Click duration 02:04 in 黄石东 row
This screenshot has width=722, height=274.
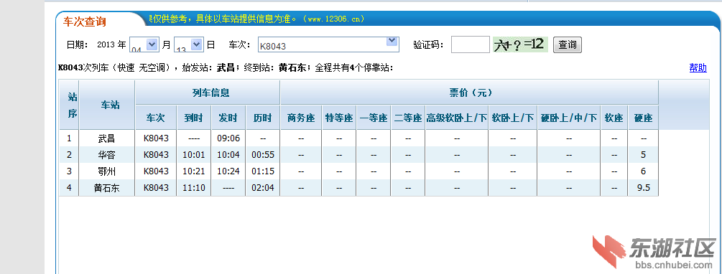263,188
